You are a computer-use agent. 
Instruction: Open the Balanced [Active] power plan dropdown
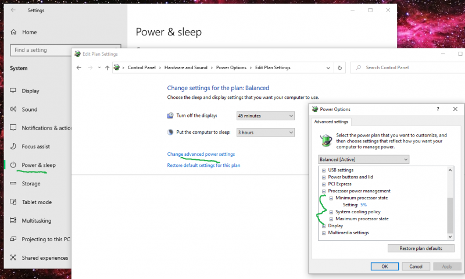tap(364, 159)
